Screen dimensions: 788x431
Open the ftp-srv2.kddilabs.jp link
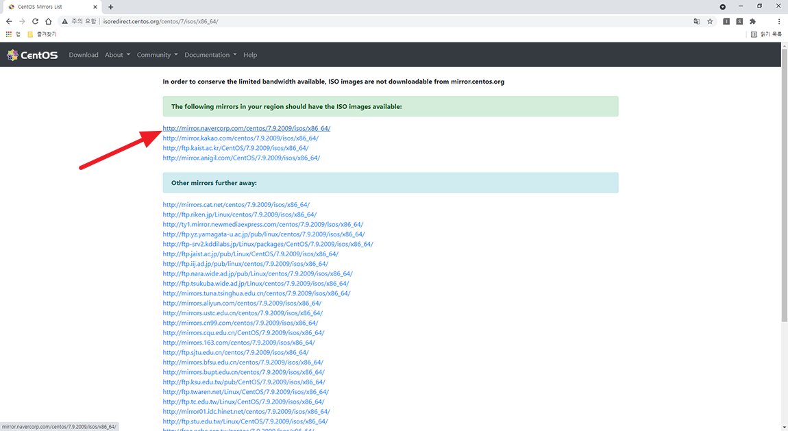[x=268, y=244]
